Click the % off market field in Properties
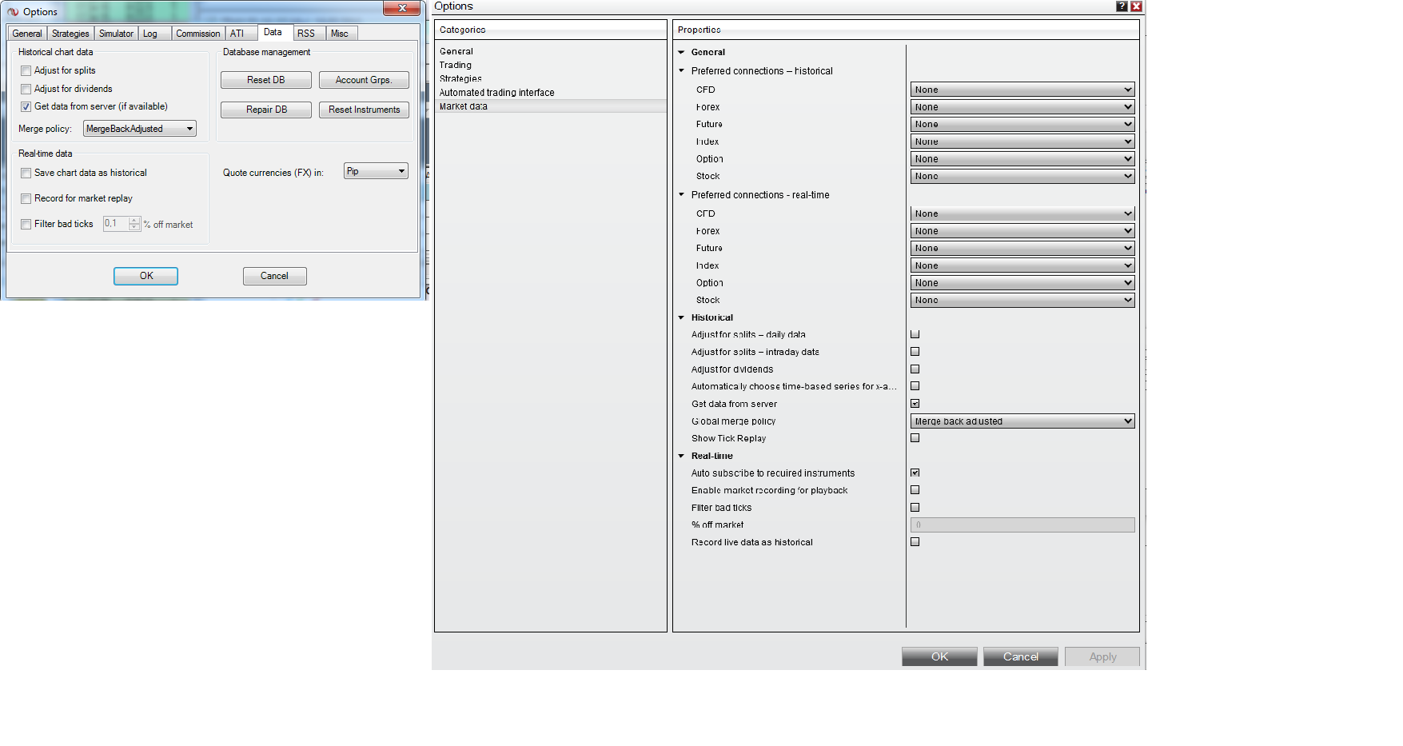 (1022, 525)
